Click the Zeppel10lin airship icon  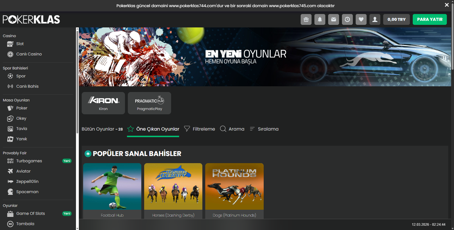point(10,181)
